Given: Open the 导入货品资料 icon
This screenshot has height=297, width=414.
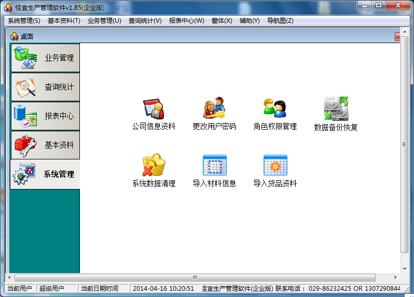Looking at the screenshot, I should [x=275, y=170].
